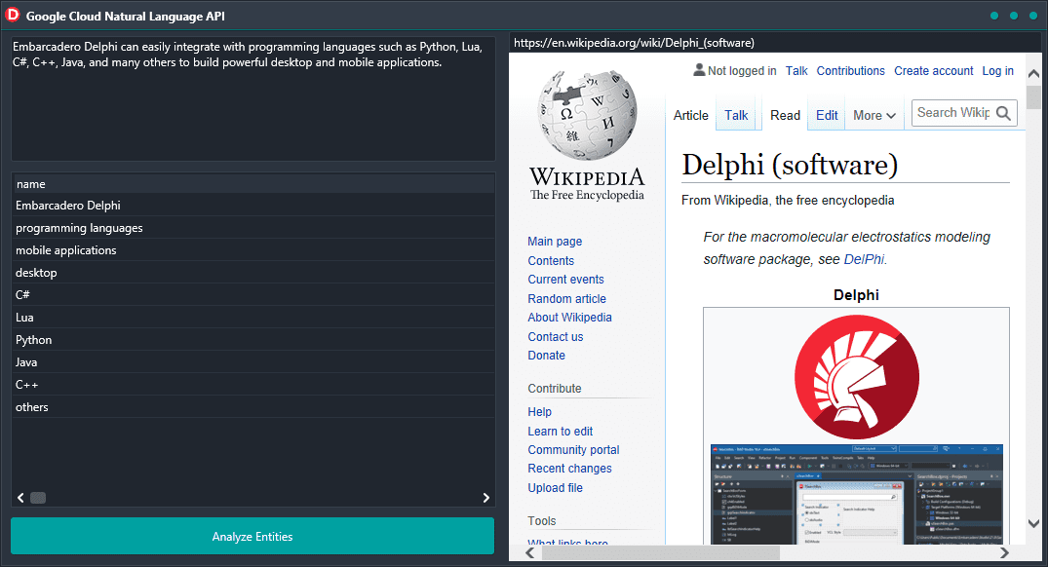Open the Contact us link

556,336
